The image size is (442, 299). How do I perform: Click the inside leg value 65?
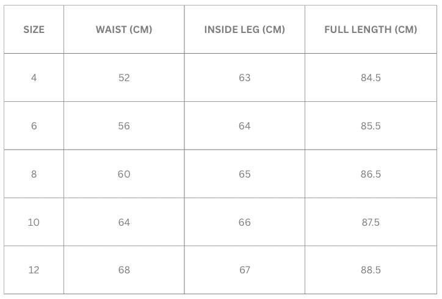click(244, 174)
